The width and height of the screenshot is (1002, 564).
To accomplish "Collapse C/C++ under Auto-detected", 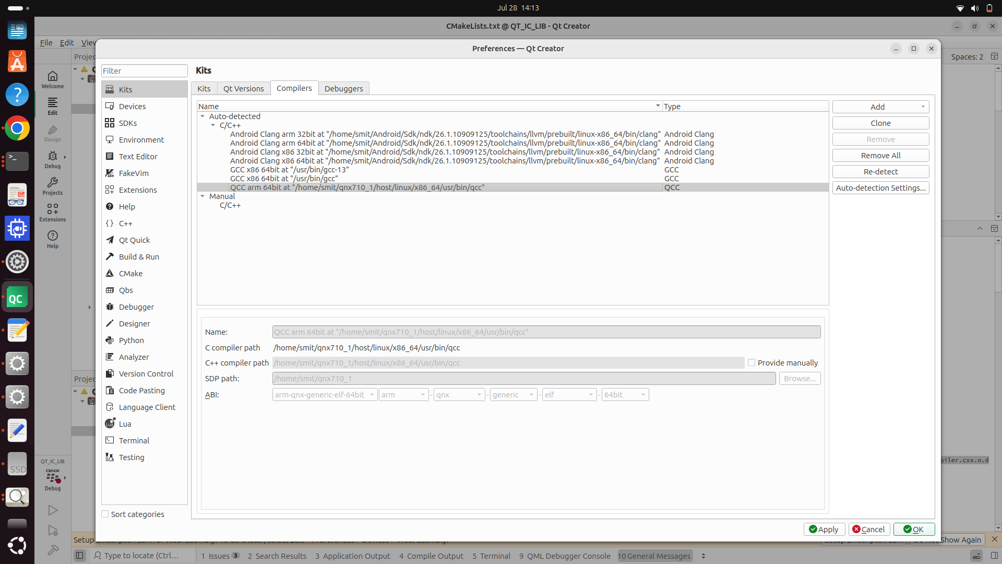I will (x=213, y=125).
